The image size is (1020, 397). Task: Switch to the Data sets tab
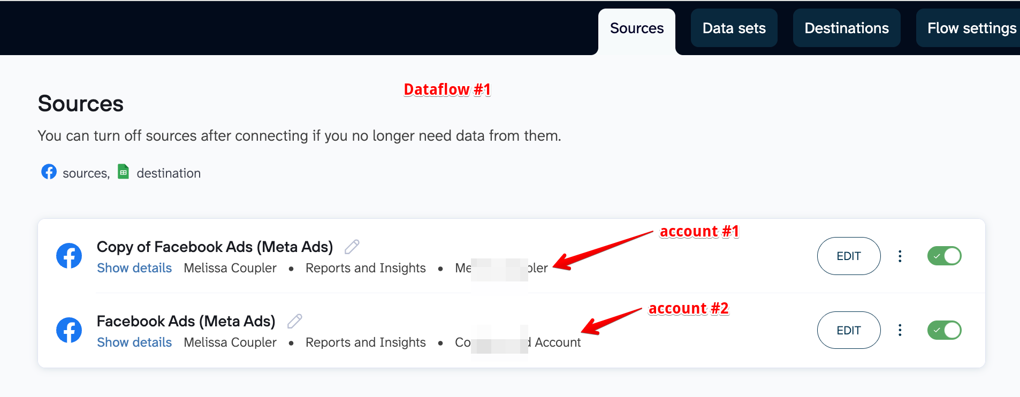734,28
